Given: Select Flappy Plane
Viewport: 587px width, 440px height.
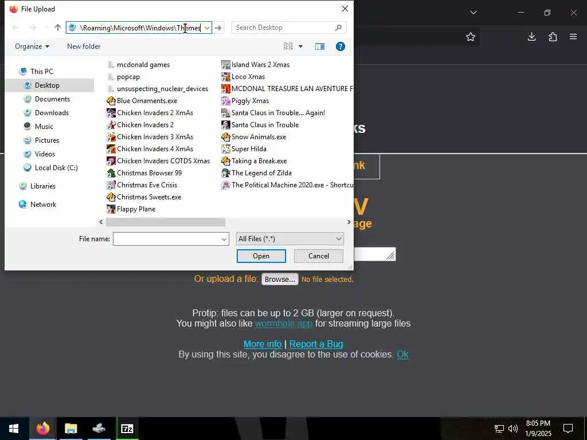Looking at the screenshot, I should 131,209.
